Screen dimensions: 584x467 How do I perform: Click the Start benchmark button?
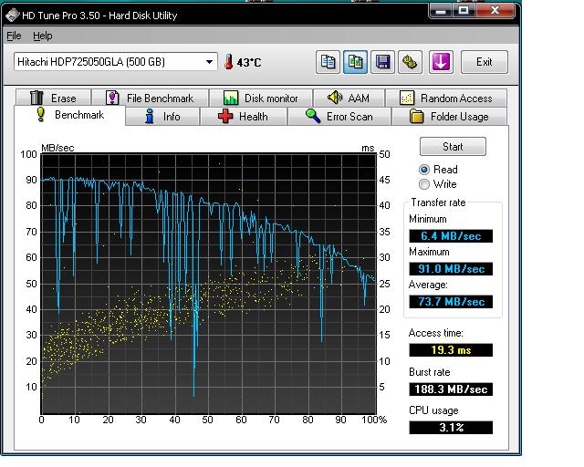453,146
